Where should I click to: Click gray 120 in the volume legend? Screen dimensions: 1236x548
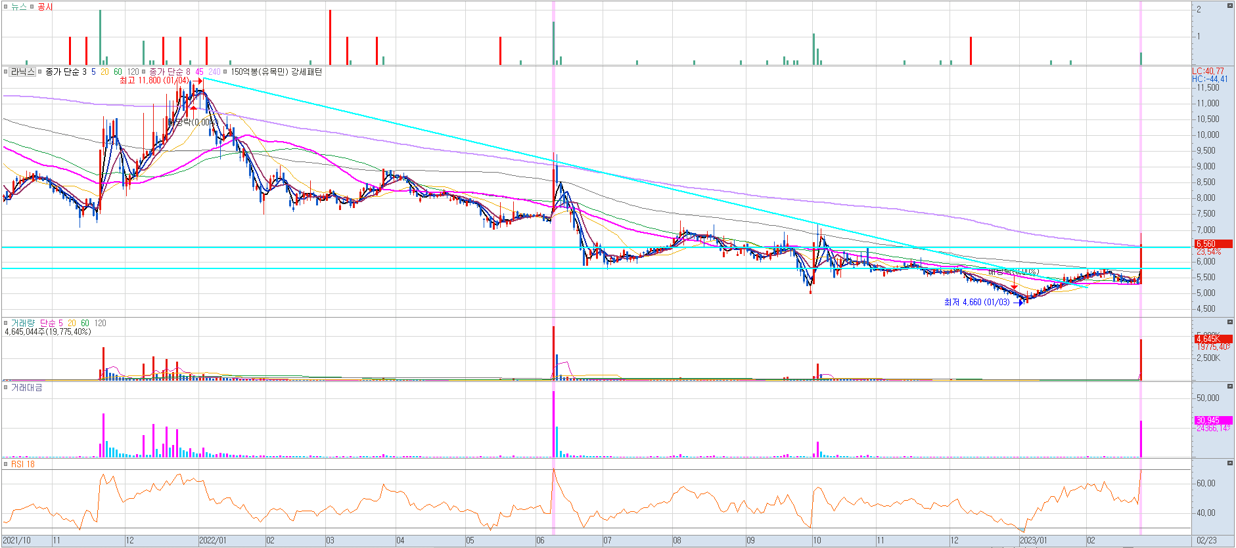(100, 323)
